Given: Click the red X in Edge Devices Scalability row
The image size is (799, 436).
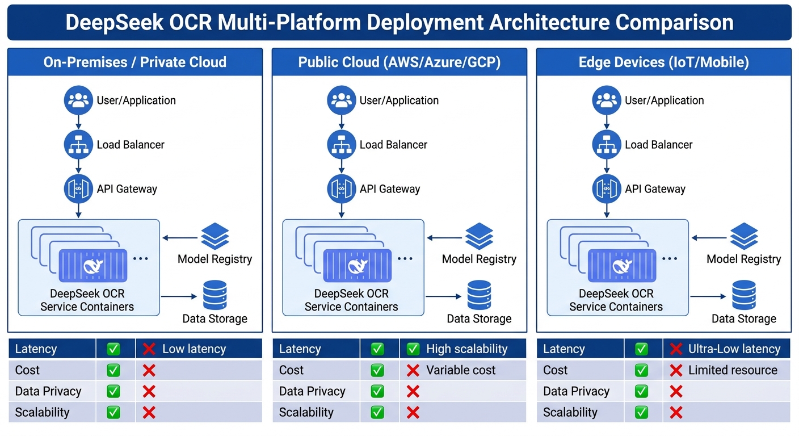Looking at the screenshot, I should pos(676,412).
